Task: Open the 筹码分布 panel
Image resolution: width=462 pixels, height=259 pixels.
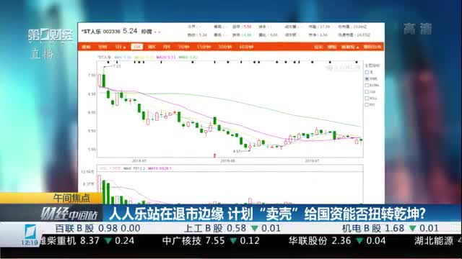Action: (372, 47)
